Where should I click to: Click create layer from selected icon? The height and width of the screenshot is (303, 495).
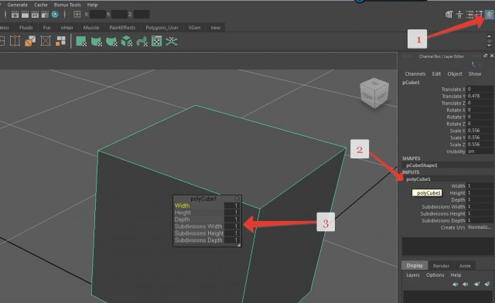click(x=488, y=284)
